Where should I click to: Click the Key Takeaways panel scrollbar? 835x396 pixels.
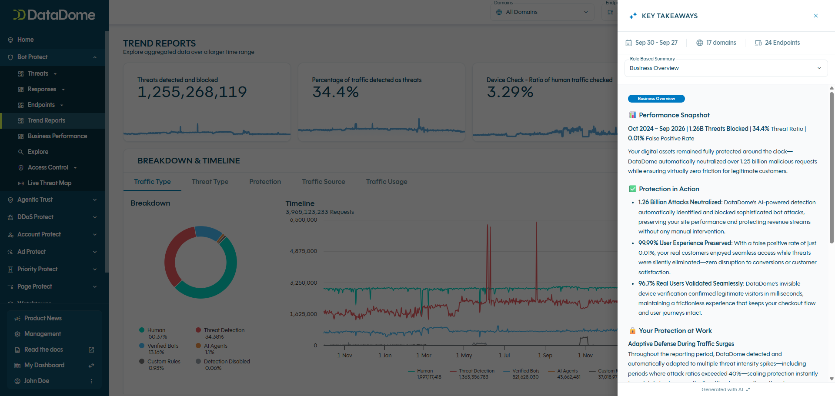tap(832, 168)
